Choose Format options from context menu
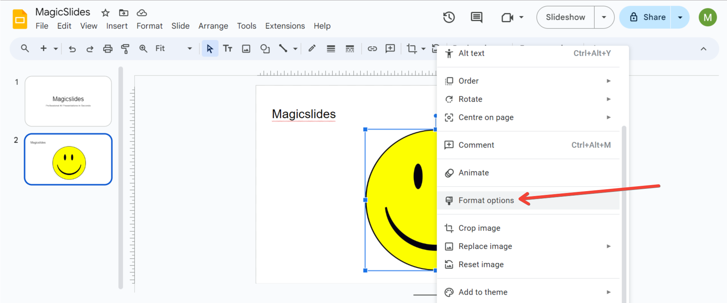The width and height of the screenshot is (727, 303). [486, 200]
